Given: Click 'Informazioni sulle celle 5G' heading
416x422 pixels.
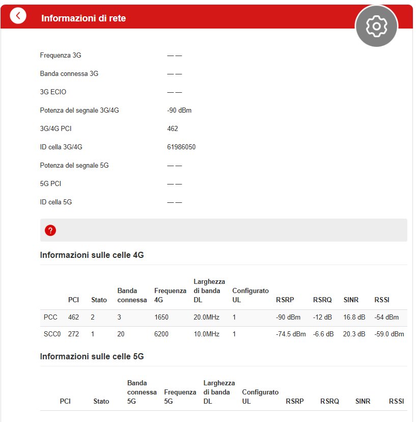Looking at the screenshot, I should coord(92,356).
